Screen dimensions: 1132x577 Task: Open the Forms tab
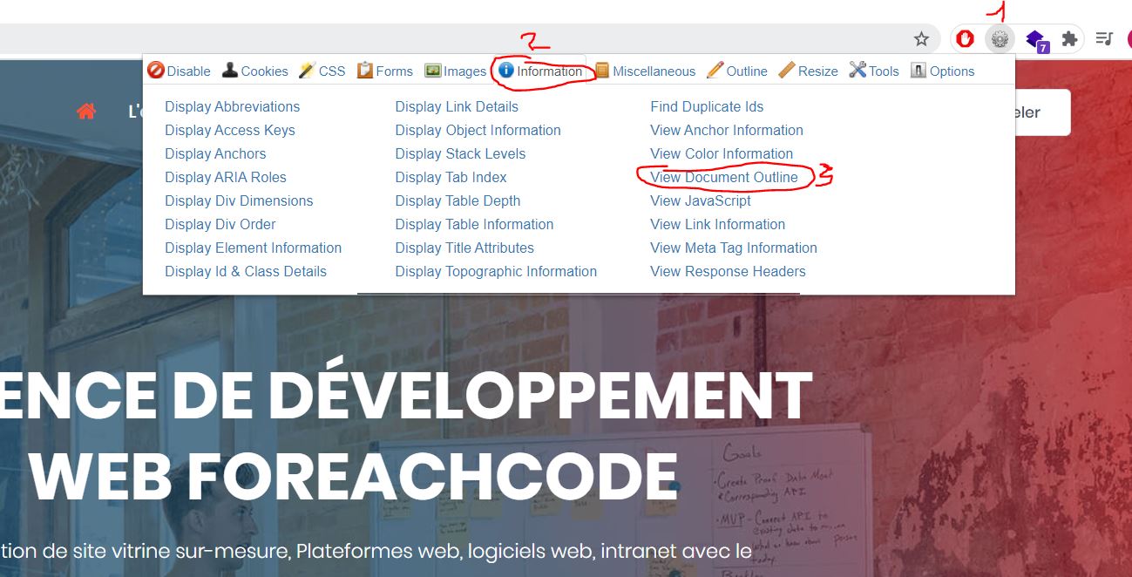(x=384, y=71)
